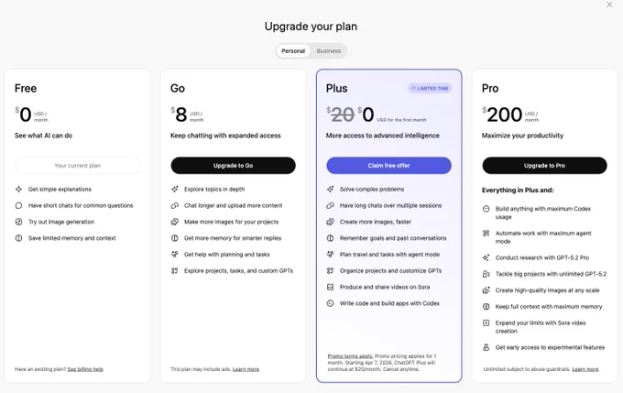This screenshot has height=393, width=623.
Task: Click the icon next to Get help with planning and tasks
Action: pos(174,255)
